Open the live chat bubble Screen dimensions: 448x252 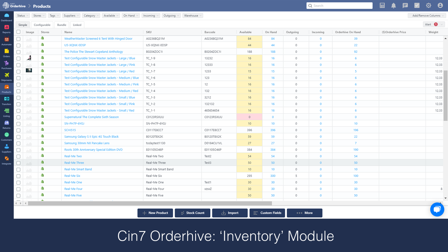[437, 209]
